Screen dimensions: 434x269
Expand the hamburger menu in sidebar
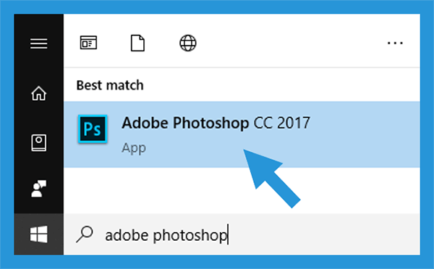pos(39,43)
